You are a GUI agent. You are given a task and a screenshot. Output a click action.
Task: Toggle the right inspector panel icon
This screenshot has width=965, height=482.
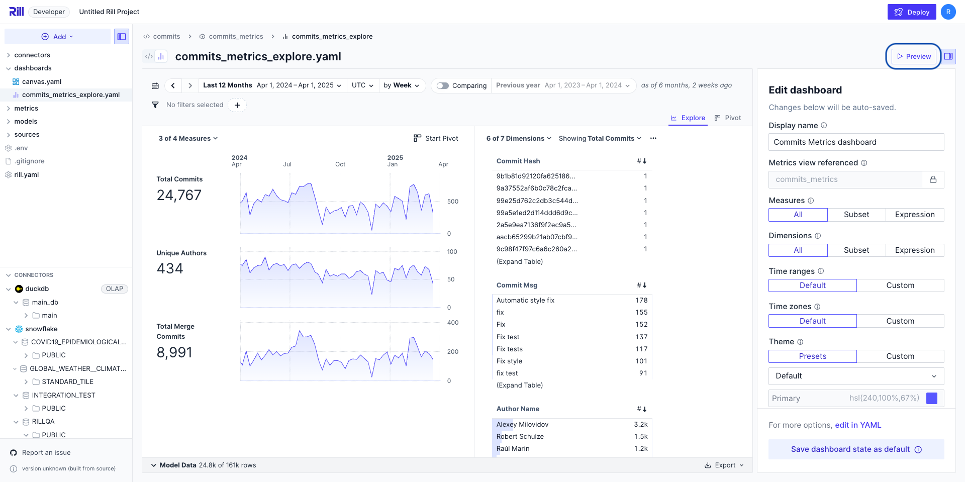pyautogui.click(x=948, y=56)
